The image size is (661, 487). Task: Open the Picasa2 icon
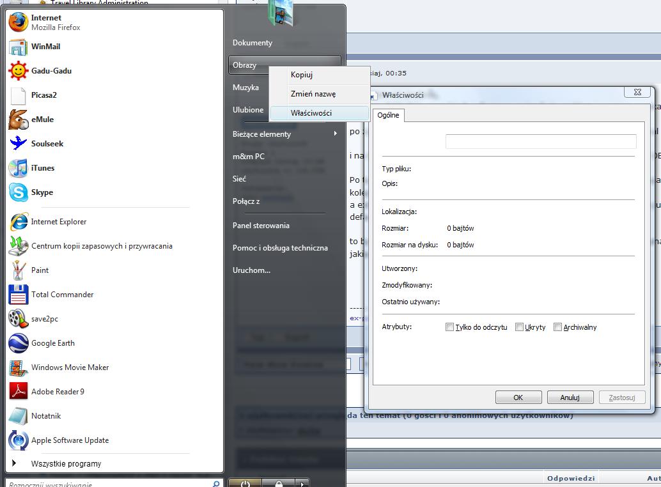pos(18,95)
